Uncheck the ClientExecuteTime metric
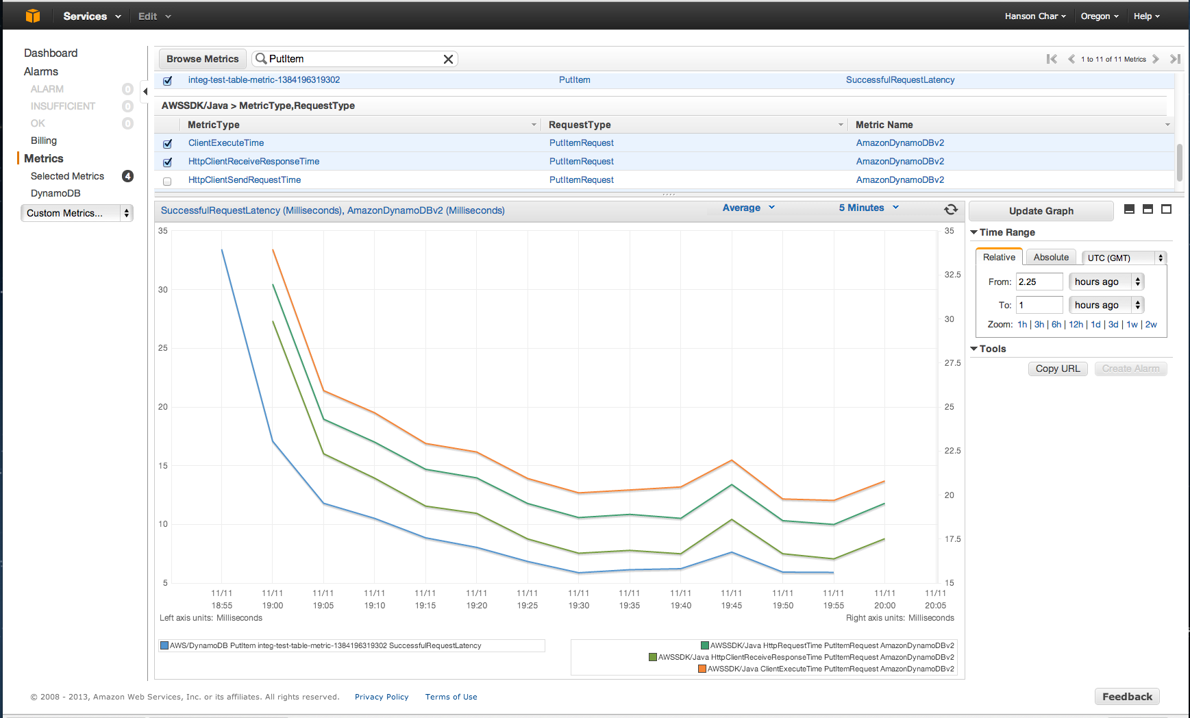The image size is (1190, 718). [167, 143]
